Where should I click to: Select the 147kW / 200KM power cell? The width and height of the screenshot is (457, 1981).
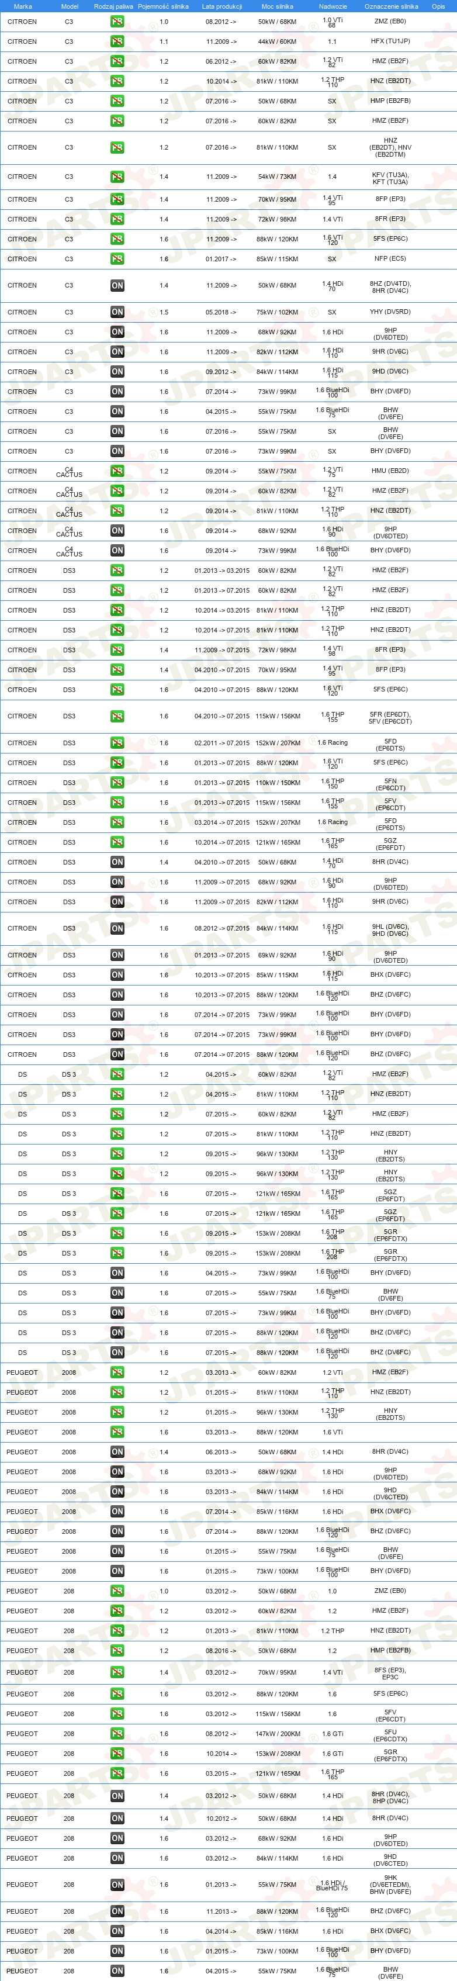pyautogui.click(x=277, y=1734)
